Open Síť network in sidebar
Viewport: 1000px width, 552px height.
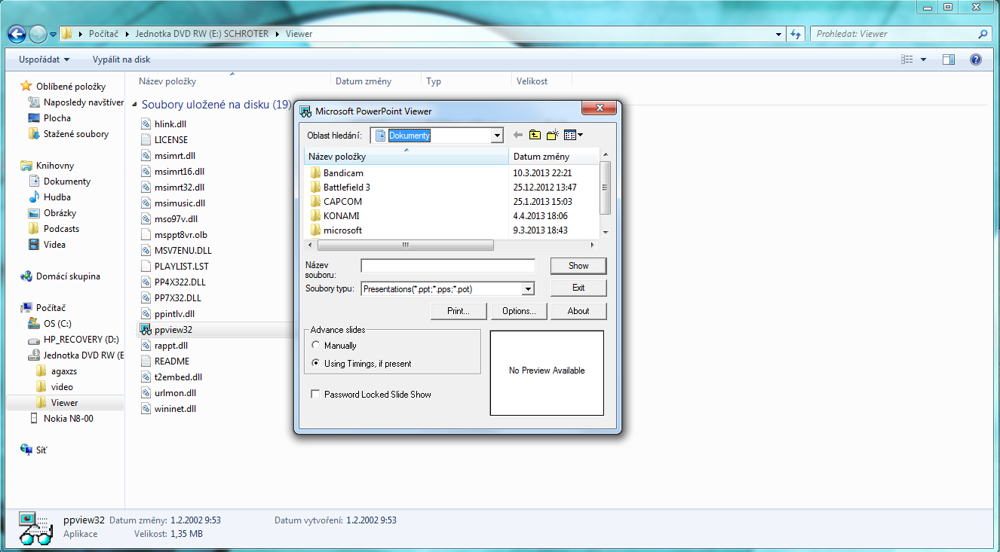tap(34, 450)
